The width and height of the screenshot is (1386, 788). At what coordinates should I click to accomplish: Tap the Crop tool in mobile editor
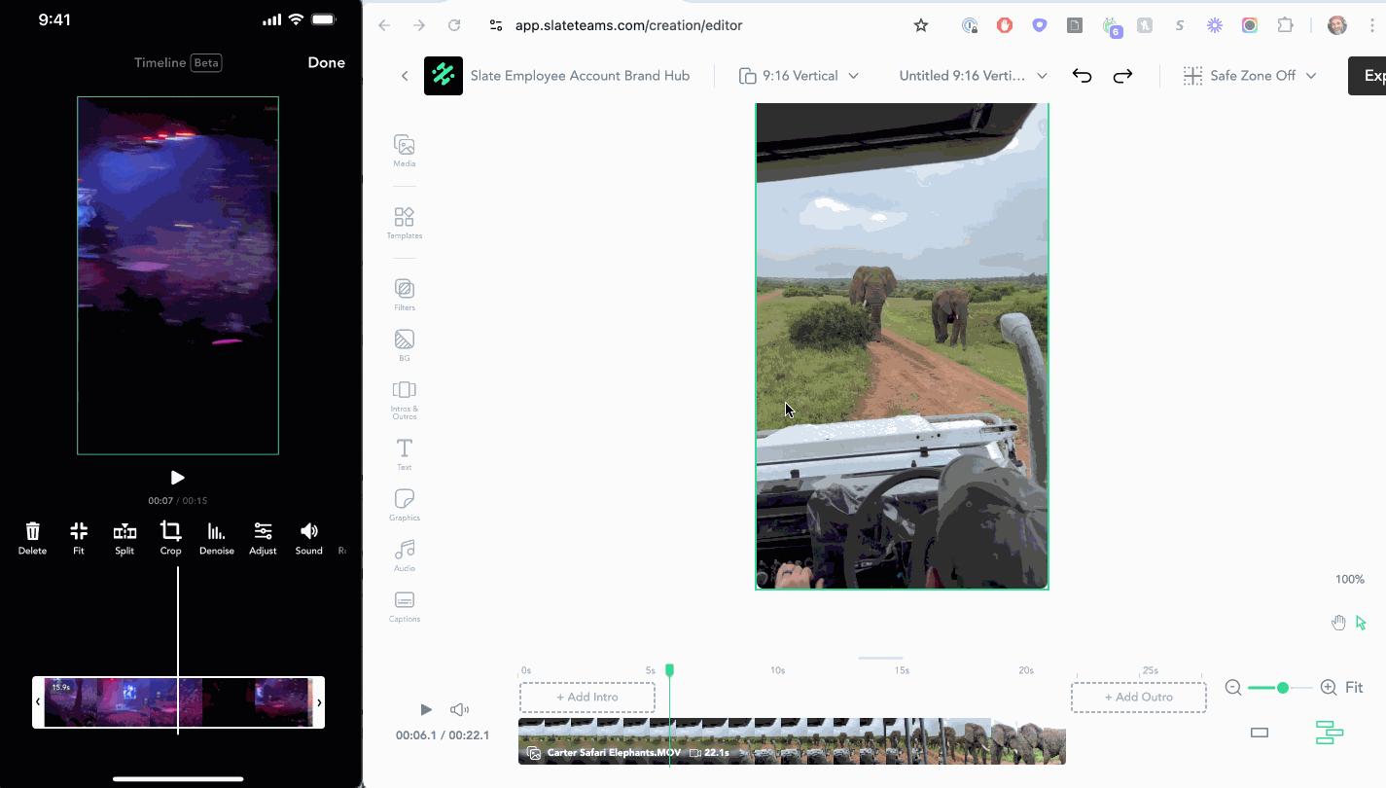171,537
